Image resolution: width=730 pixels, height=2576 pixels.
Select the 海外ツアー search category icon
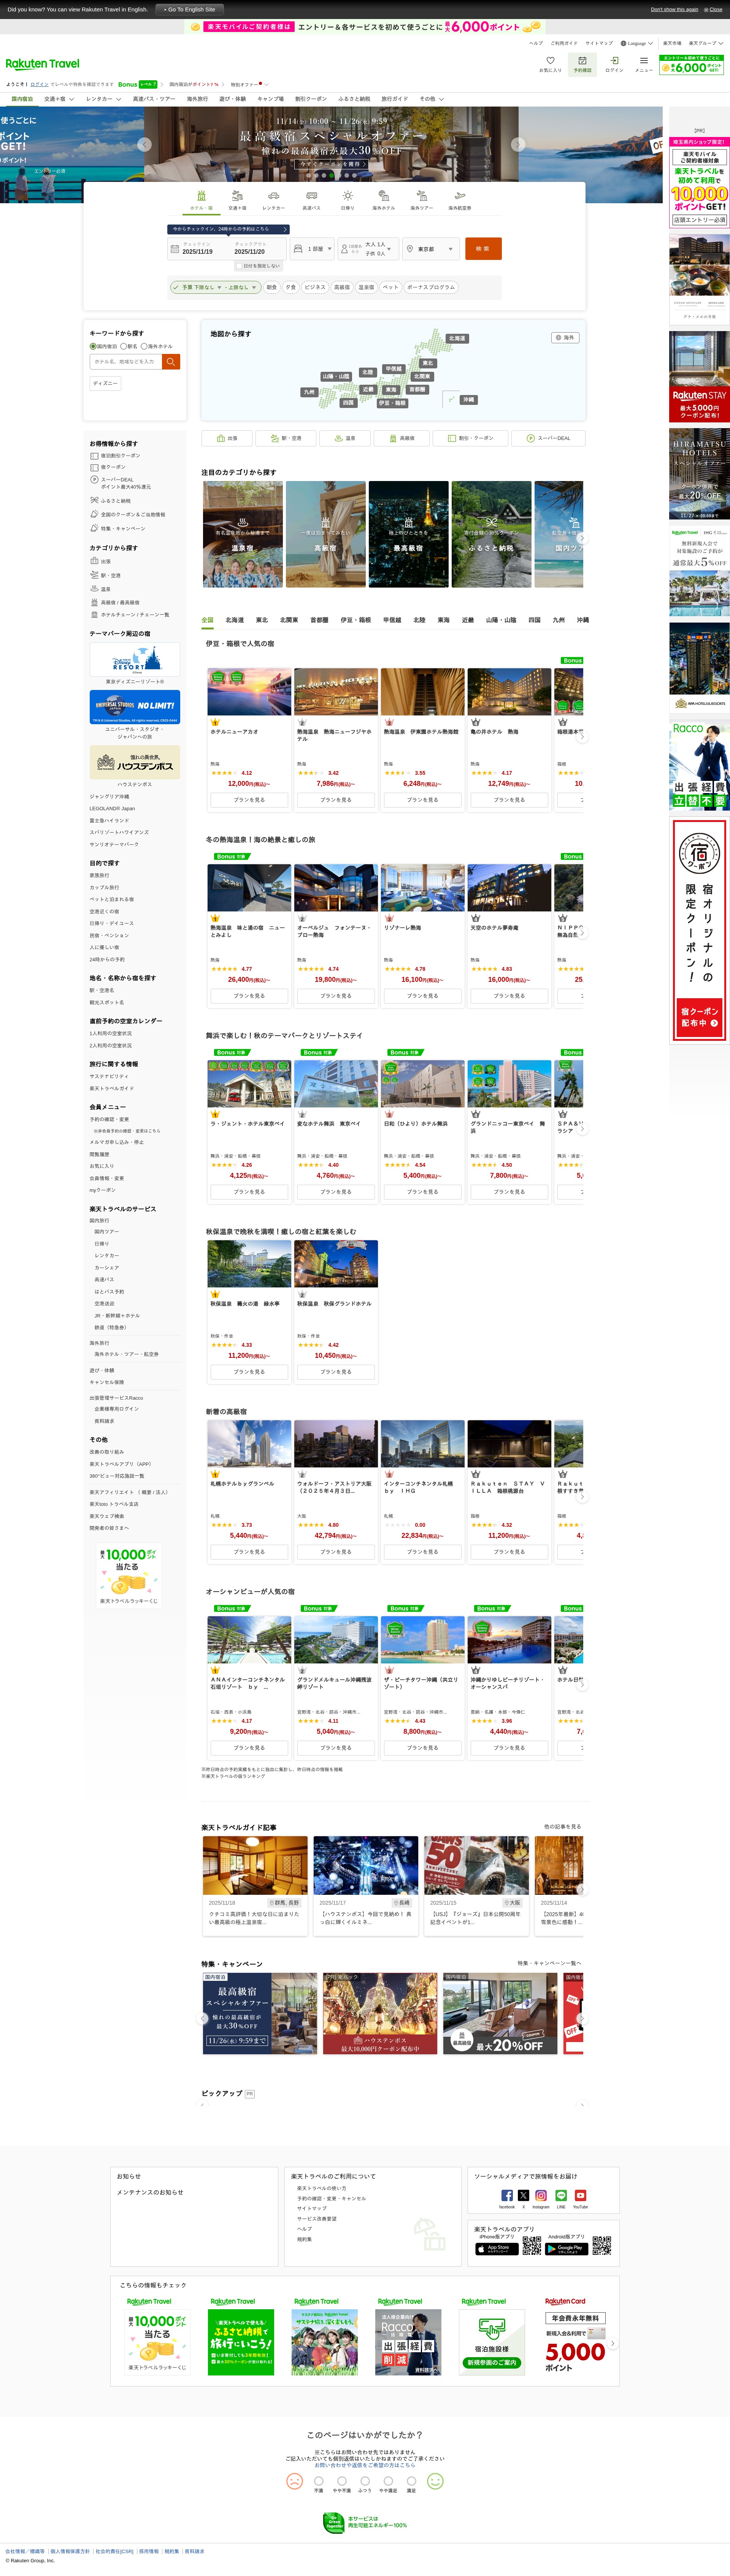point(421,196)
